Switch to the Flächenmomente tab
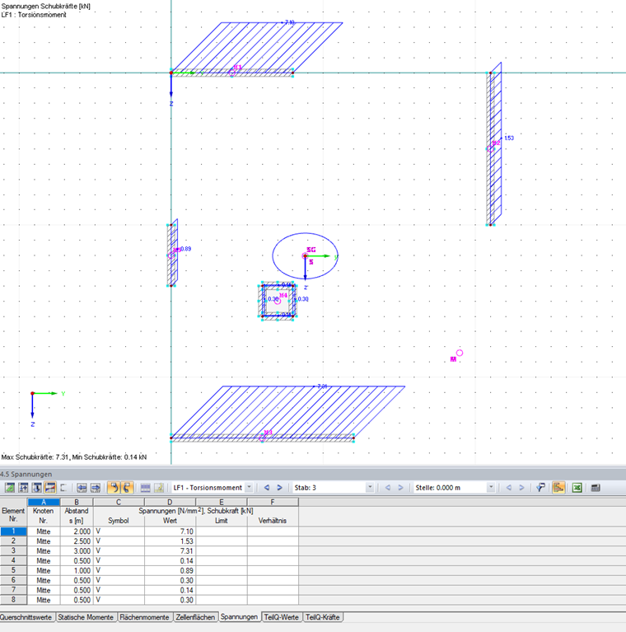Screen dimensions: 626x632 point(144,617)
